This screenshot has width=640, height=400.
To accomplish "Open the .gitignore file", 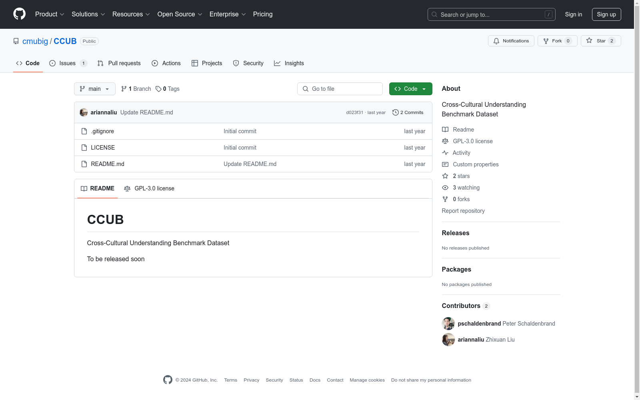I will pos(102,131).
